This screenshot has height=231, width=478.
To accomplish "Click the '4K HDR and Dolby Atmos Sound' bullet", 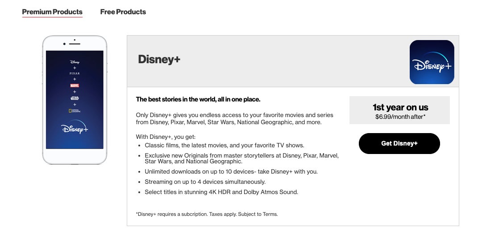I will pyautogui.click(x=221, y=192).
